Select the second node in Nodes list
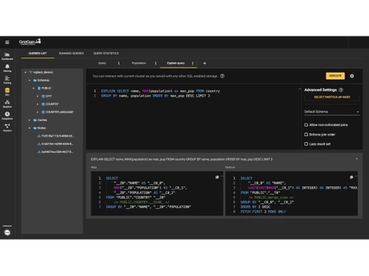The width and height of the screenshot is (369, 276). pyautogui.click(x=55, y=144)
